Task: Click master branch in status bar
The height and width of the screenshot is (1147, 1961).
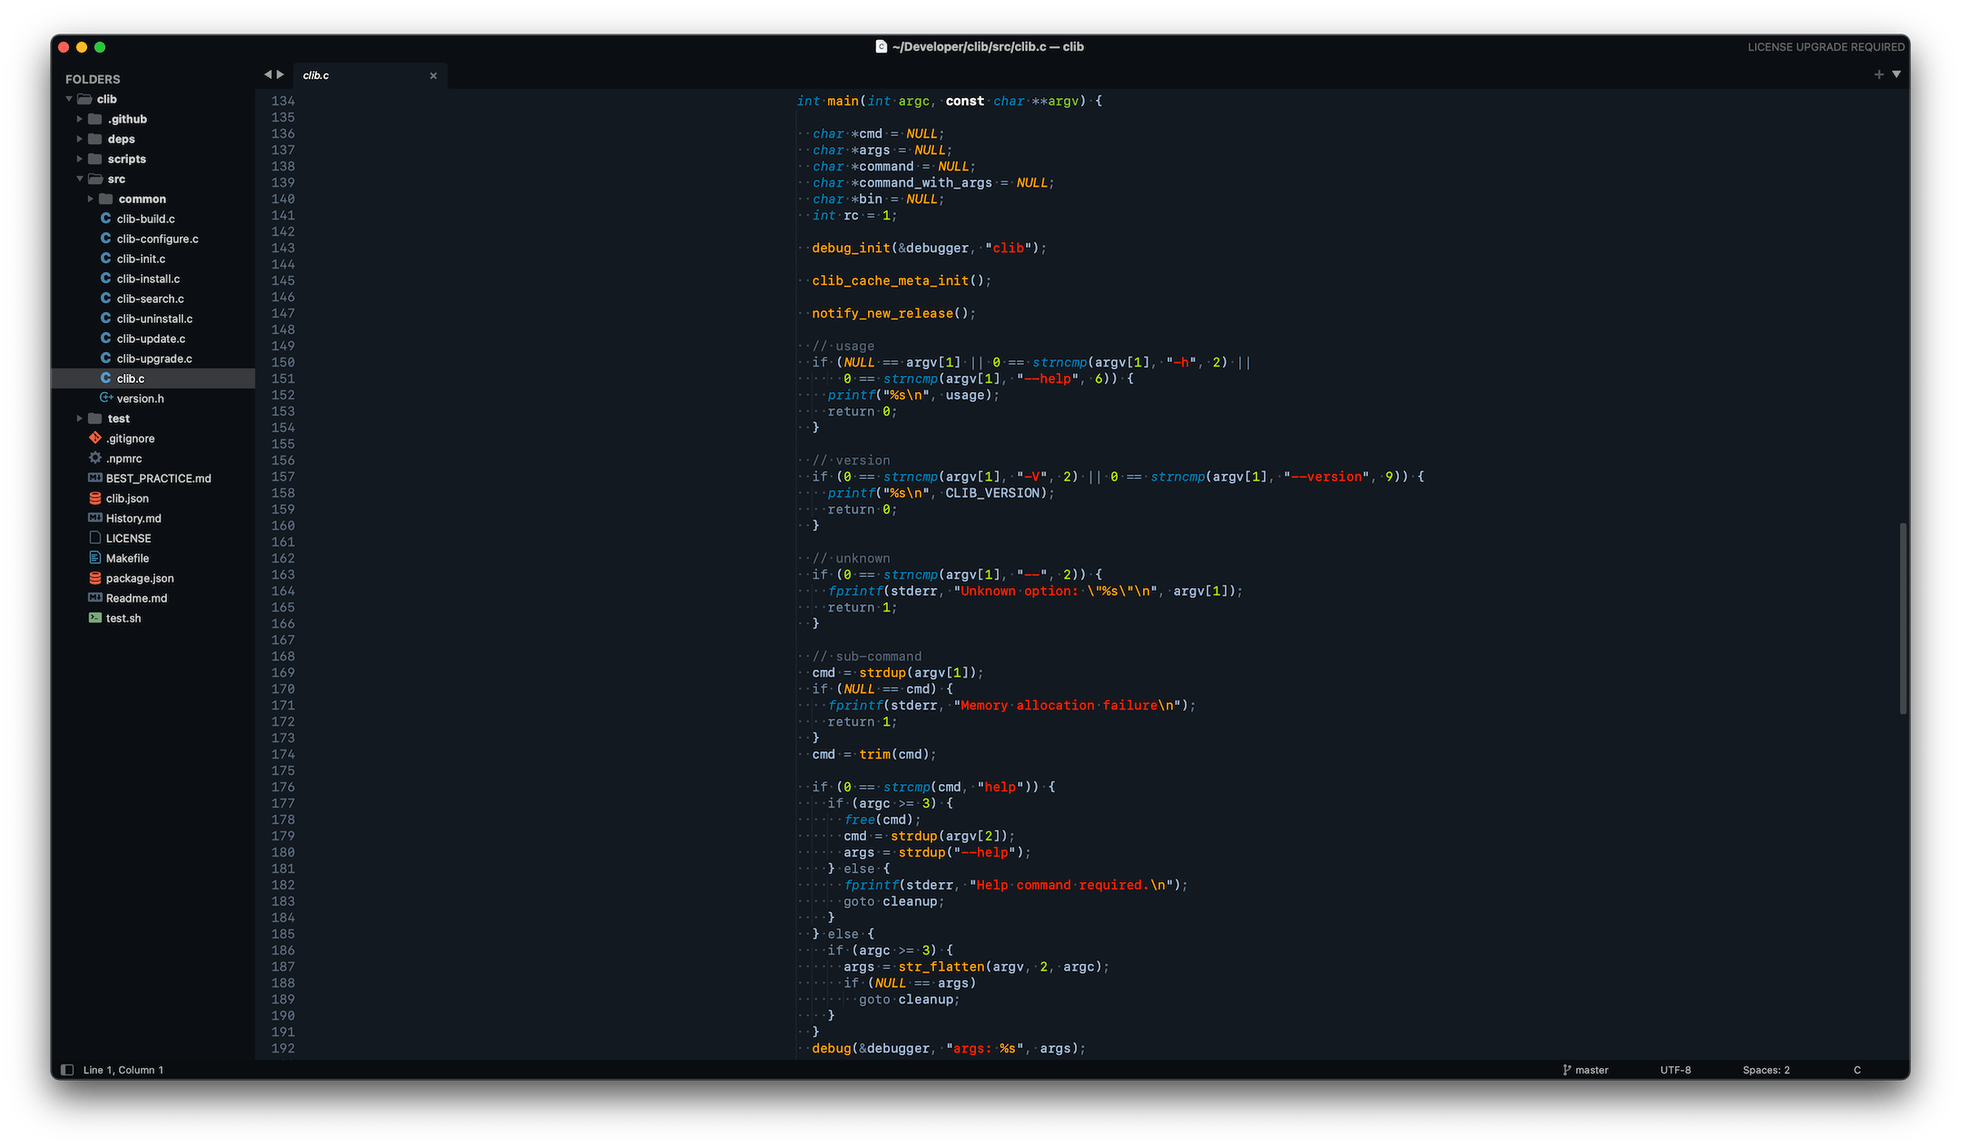Action: [1591, 1070]
